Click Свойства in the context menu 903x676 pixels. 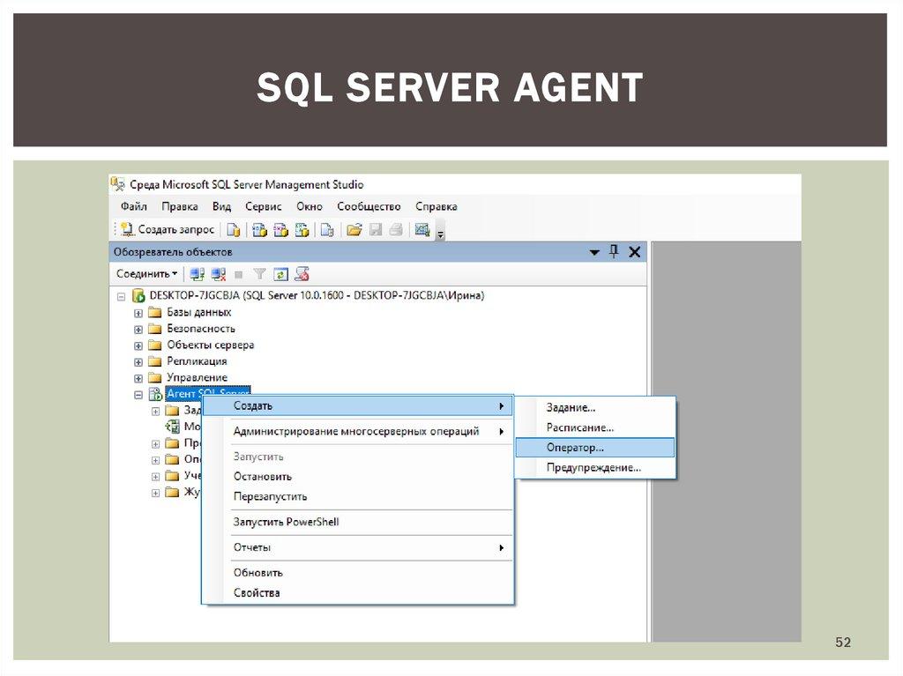(257, 593)
